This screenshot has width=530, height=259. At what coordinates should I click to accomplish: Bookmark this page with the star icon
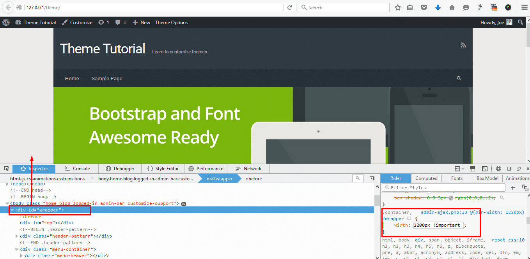[x=398, y=7]
